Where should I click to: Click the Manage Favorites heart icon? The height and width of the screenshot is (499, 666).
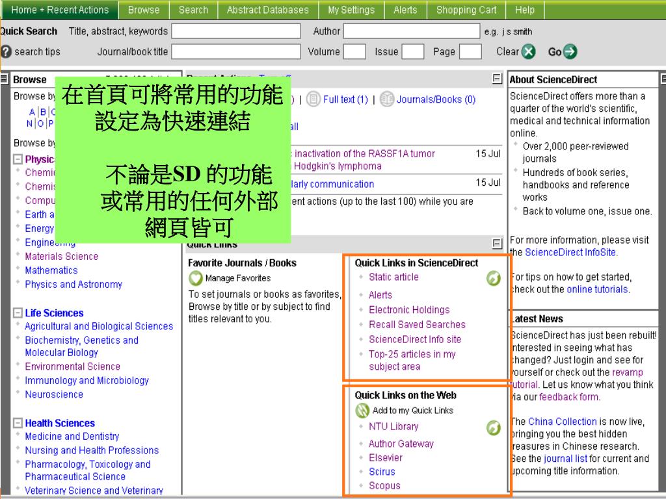(x=195, y=279)
